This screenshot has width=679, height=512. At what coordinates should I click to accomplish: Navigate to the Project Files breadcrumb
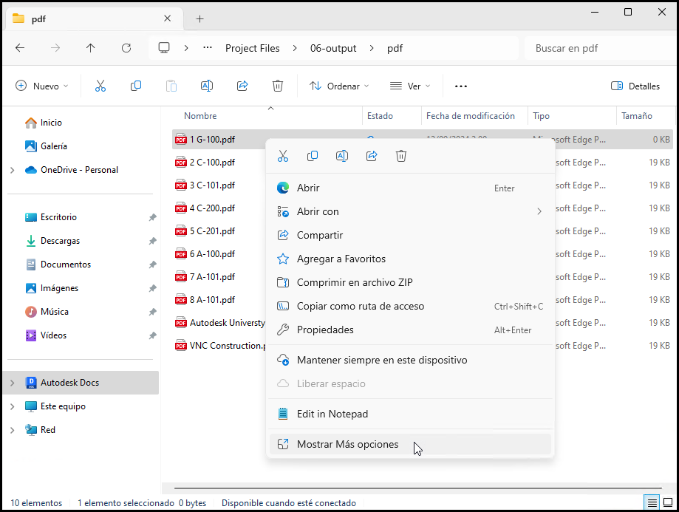pos(253,48)
